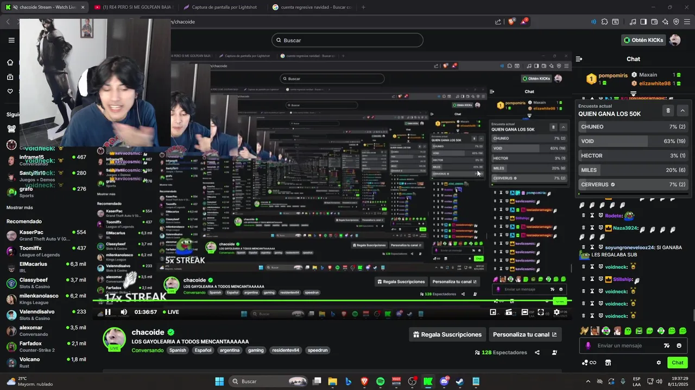This screenshot has width=695, height=390.
Task: Expand the Mostrar más followed list
Action: click(20, 207)
